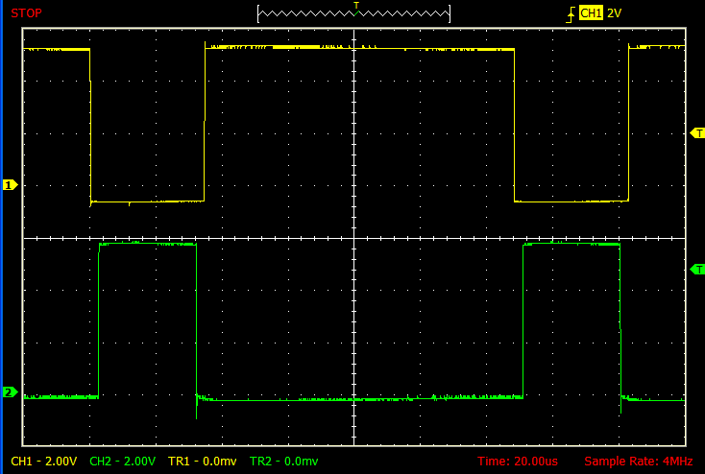Select the yellow trigger level marker T

pos(697,133)
